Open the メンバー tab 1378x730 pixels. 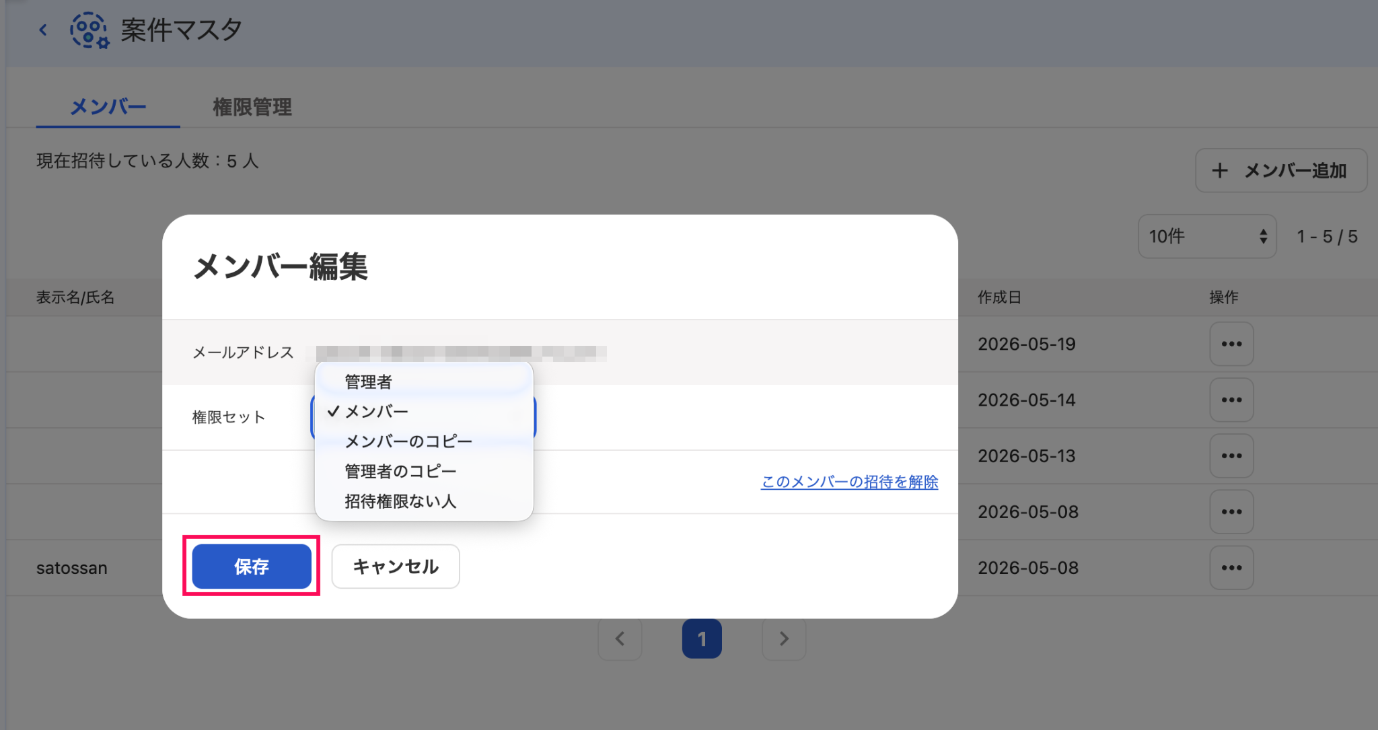click(108, 106)
